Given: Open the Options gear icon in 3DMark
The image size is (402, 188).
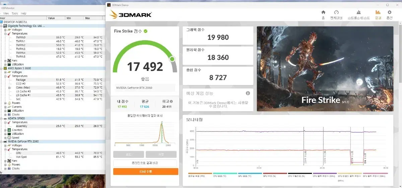Looking at the screenshot, I should (389, 12).
